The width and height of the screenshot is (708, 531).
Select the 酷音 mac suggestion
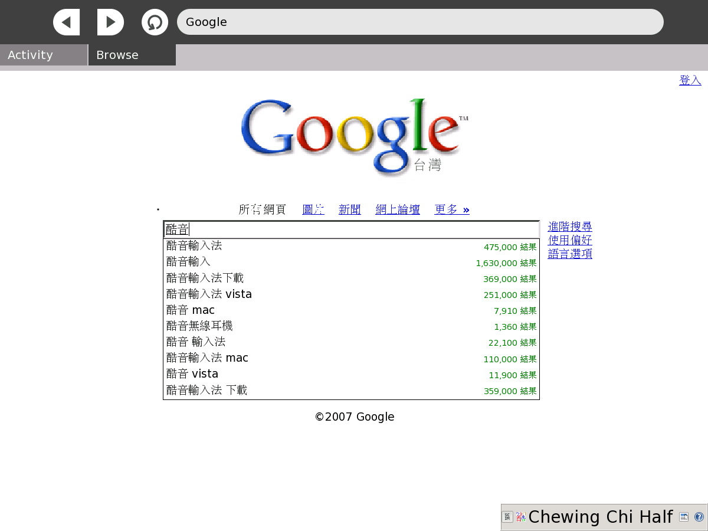tap(191, 310)
